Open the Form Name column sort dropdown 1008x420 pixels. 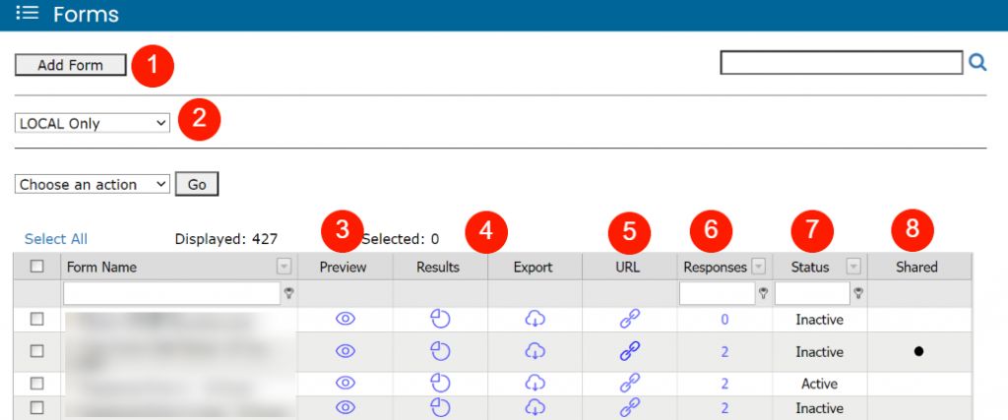(x=284, y=267)
